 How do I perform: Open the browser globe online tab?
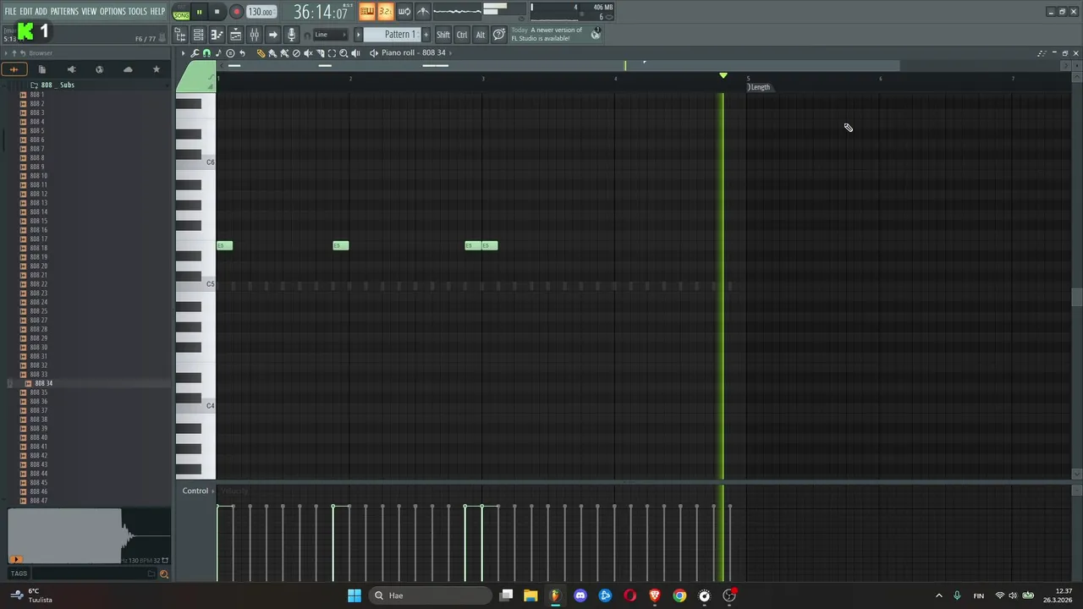click(99, 69)
